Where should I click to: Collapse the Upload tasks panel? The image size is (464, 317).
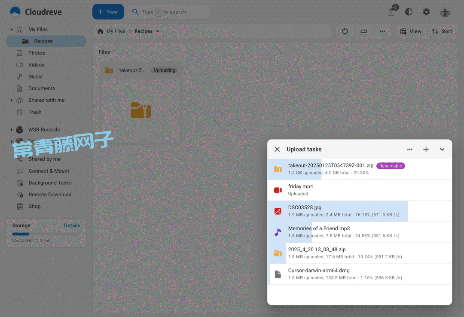click(x=442, y=149)
